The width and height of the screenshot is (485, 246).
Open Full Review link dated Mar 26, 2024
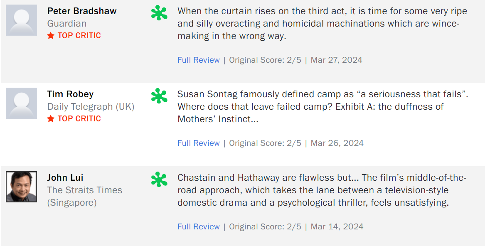point(199,143)
